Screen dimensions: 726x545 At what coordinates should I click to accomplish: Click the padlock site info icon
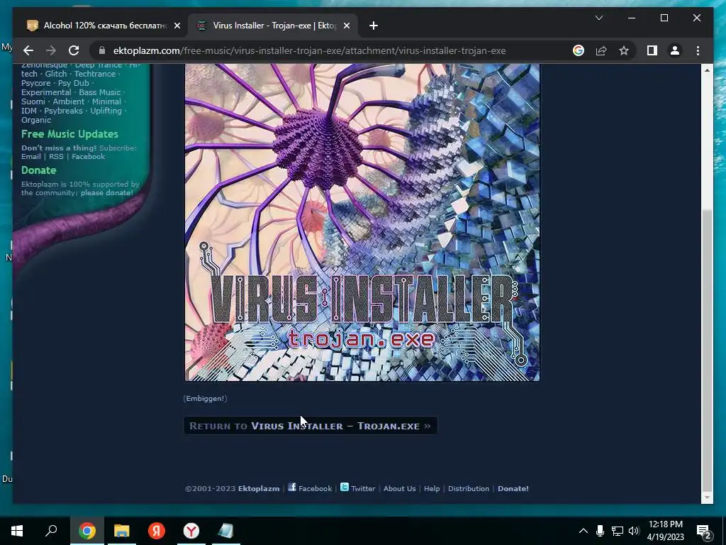102,50
